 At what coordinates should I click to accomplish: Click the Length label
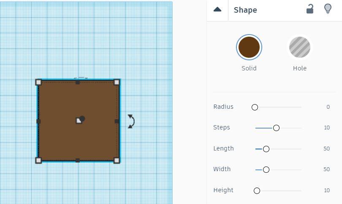tap(223, 148)
